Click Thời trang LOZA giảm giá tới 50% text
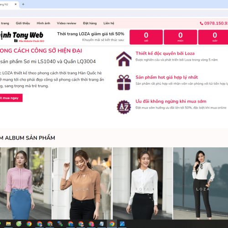Screen dimensions: 228x228 click(91, 34)
